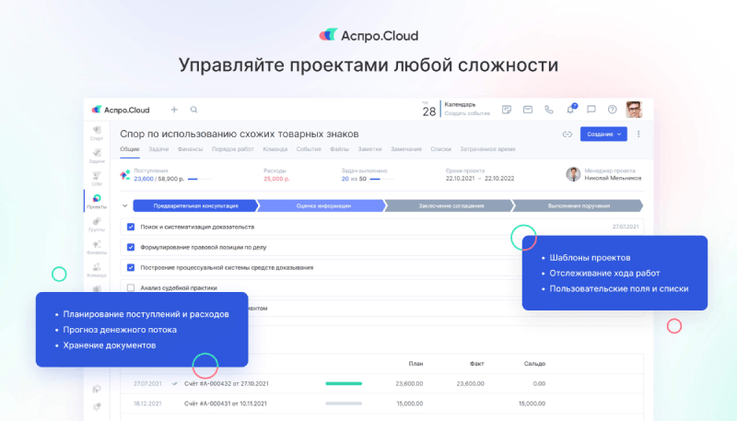Click the project manager avatar photo
737x421 pixels.
(x=573, y=174)
